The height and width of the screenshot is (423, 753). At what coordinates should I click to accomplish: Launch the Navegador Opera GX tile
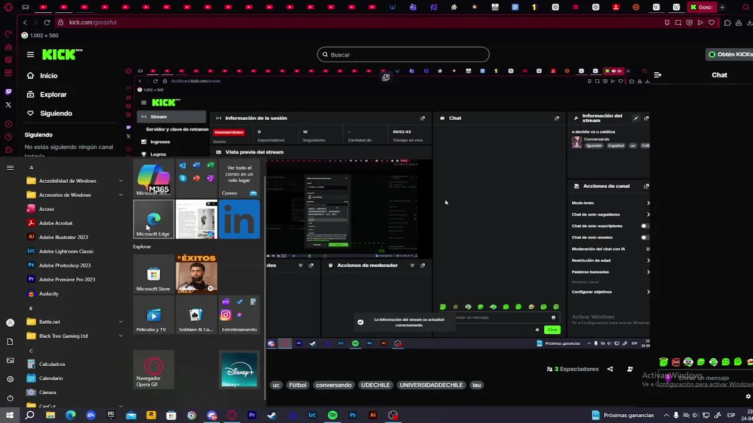pos(154,370)
